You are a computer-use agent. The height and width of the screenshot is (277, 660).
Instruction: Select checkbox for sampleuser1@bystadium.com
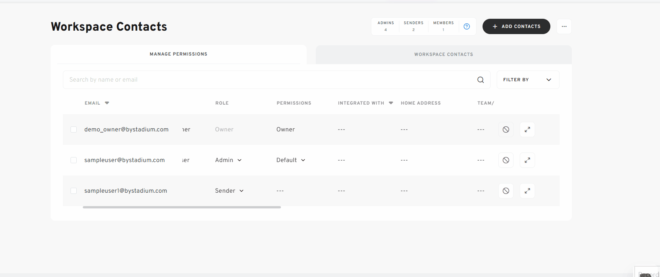74,191
